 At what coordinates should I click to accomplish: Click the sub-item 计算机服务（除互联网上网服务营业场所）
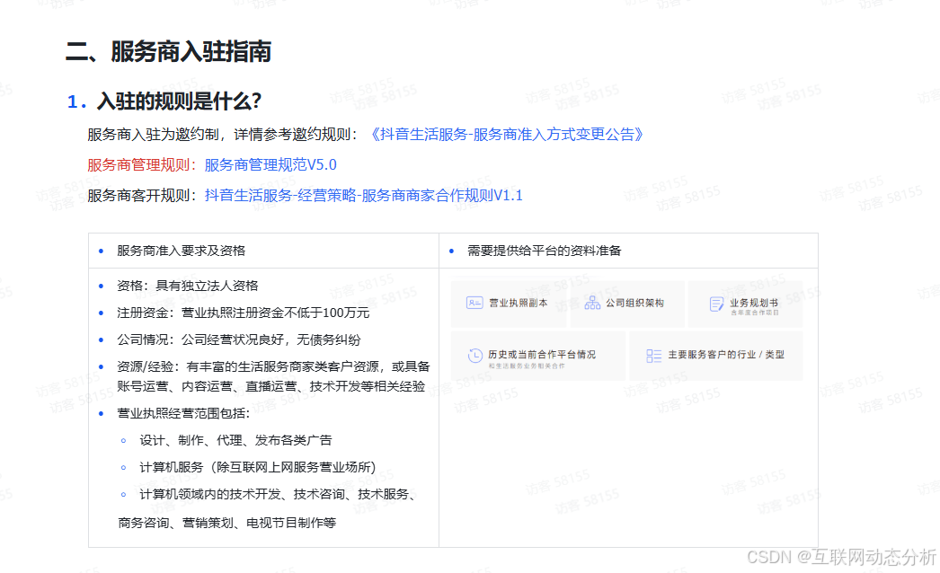[258, 467]
